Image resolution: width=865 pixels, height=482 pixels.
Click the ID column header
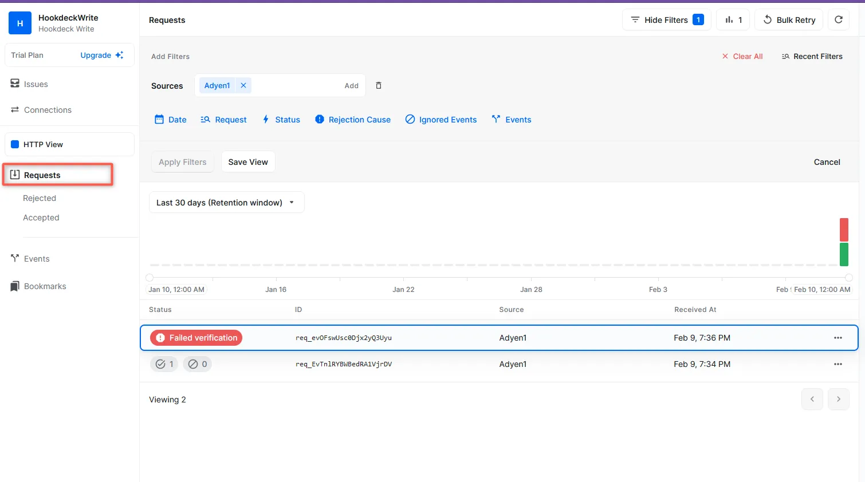[x=298, y=310]
